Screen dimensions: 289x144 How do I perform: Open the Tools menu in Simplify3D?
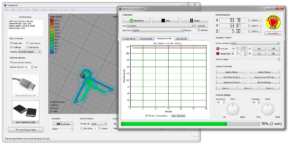coord(44,10)
